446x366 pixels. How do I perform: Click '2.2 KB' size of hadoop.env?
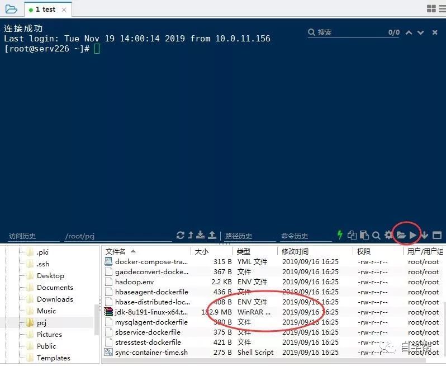tap(221, 281)
